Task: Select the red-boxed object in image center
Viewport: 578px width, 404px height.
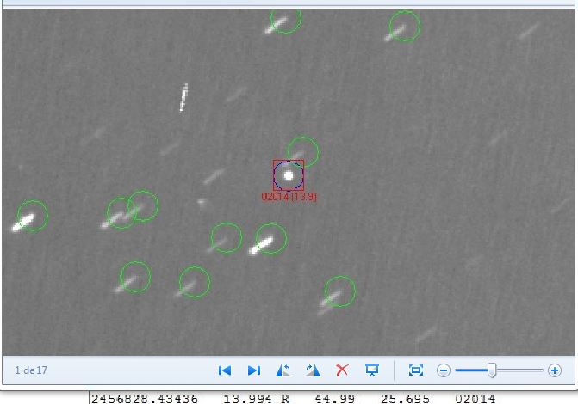Action: [289, 175]
